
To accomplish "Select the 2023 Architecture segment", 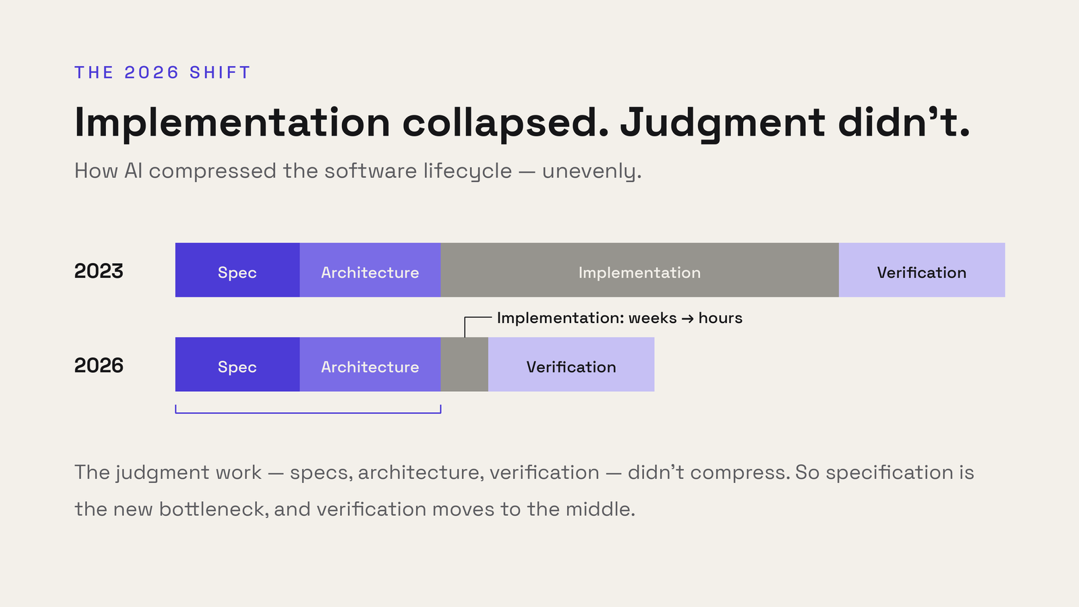I will click(x=370, y=270).
